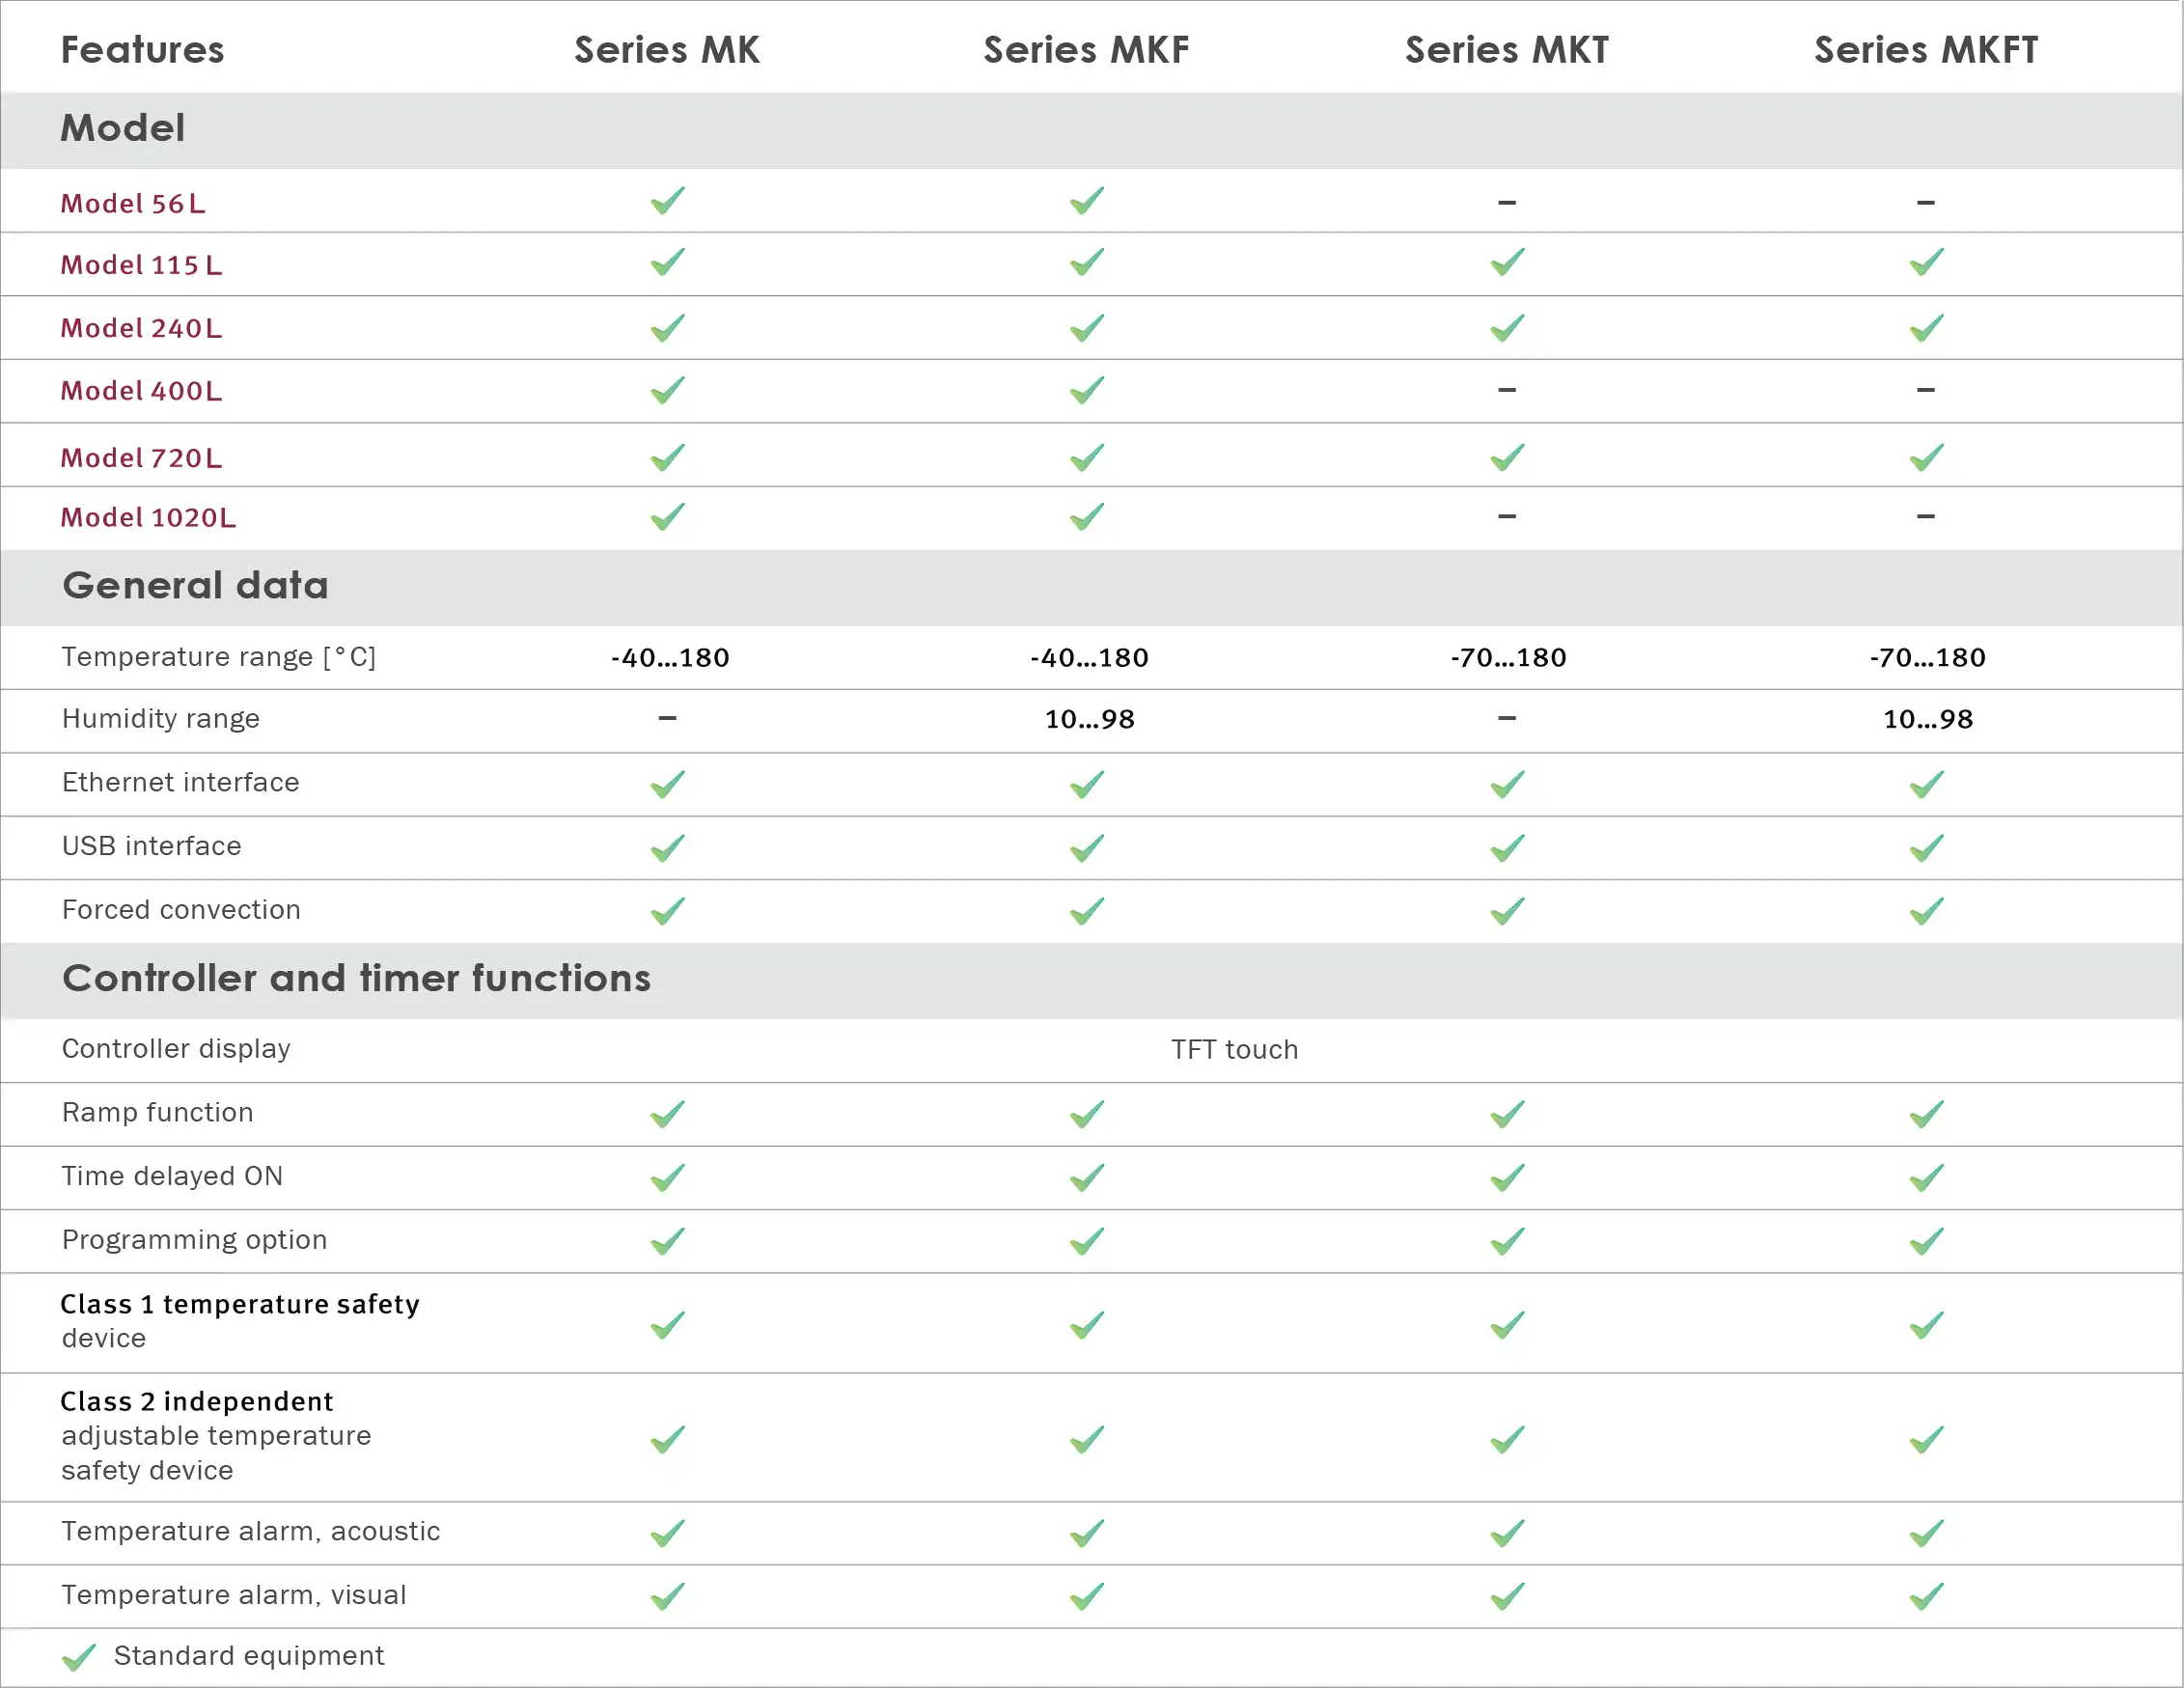This screenshot has height=1688, width=2184.
Task: Click the Forced convection checkmark under Series MK
Action: pos(668,912)
